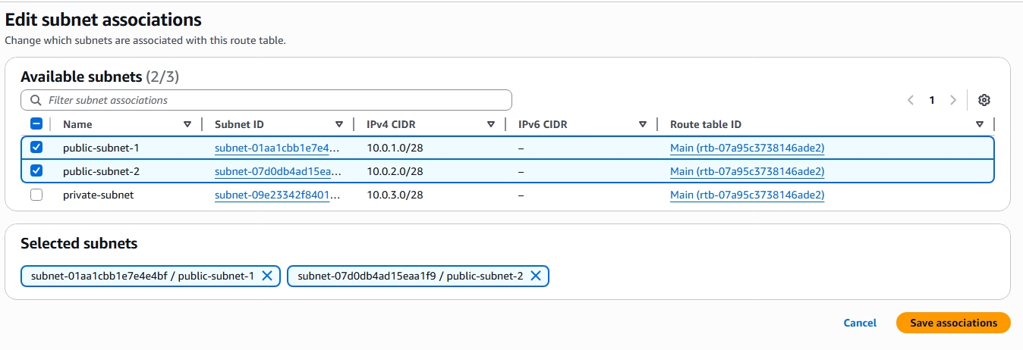Click the Save associations button
The width and height of the screenshot is (1023, 350).
953,323
